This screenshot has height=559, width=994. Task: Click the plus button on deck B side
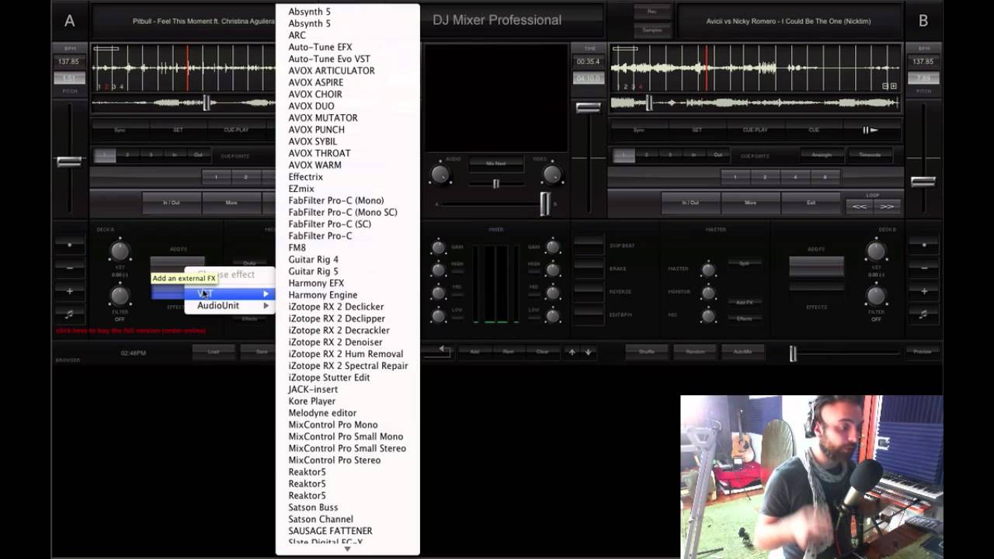pos(923,291)
